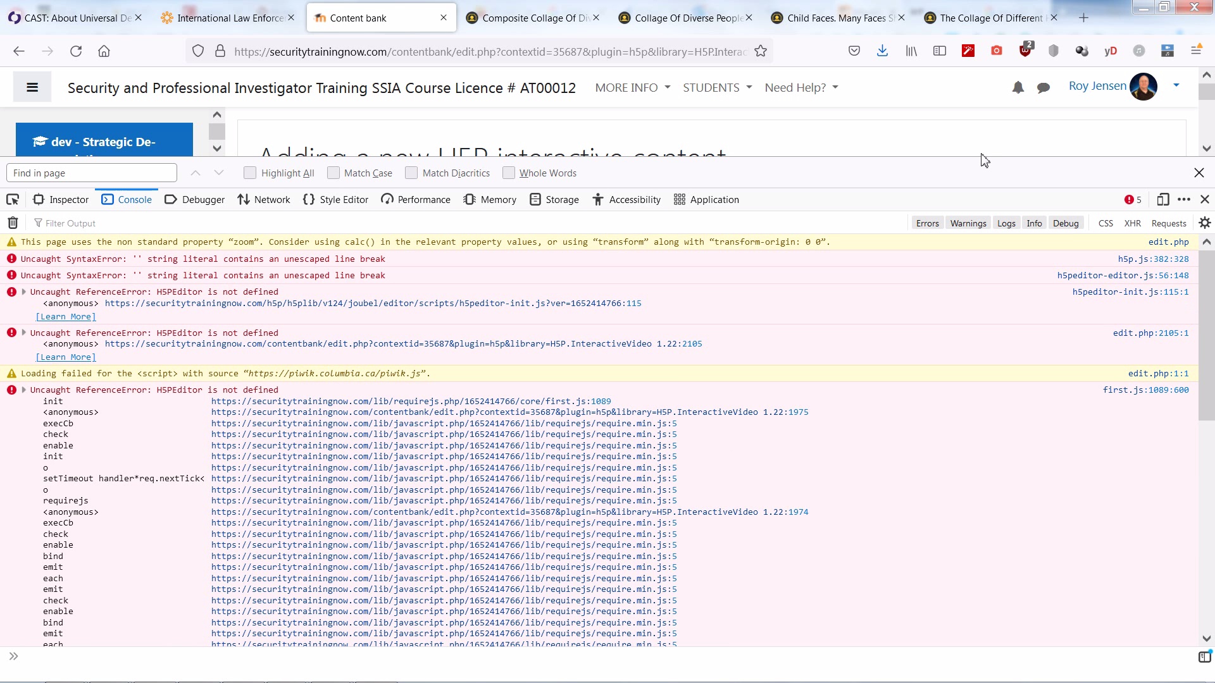Click the find next arrow

(x=219, y=173)
